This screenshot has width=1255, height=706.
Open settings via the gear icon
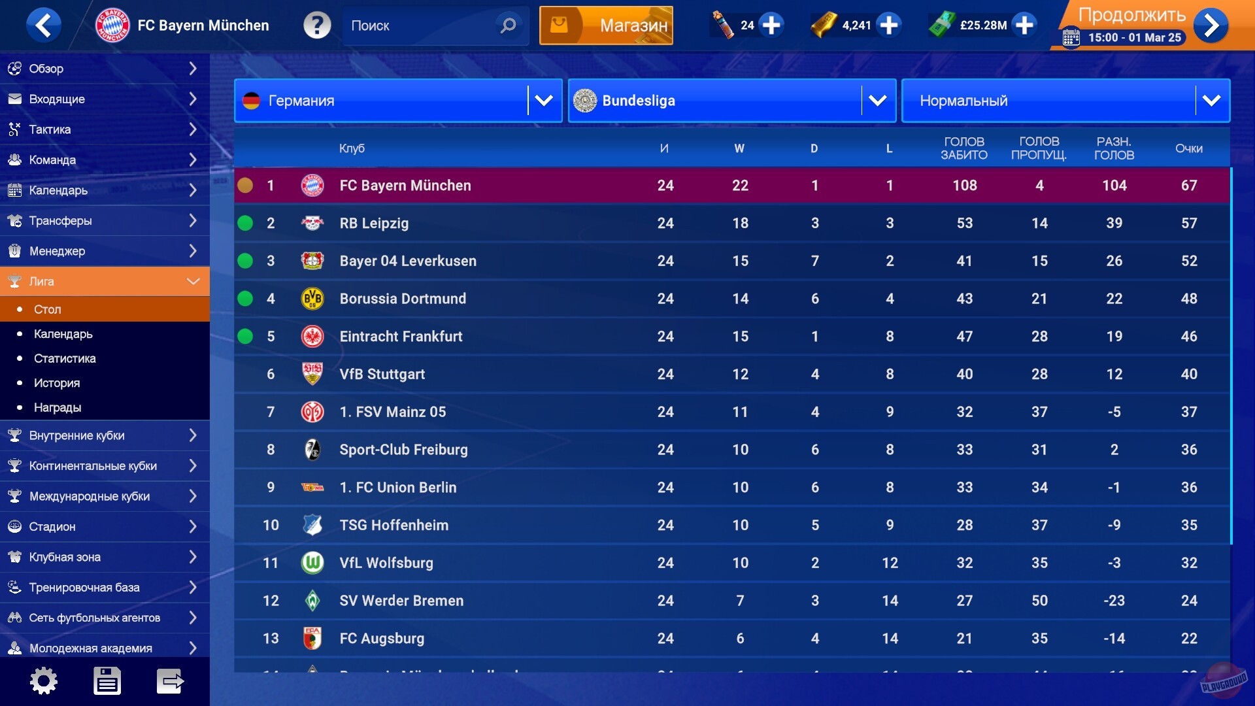pos(44,681)
